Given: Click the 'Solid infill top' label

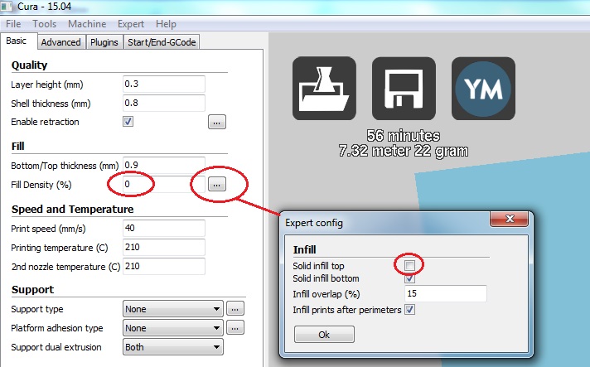Looking at the screenshot, I should pyautogui.click(x=318, y=266).
